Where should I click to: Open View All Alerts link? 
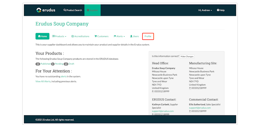43,81
